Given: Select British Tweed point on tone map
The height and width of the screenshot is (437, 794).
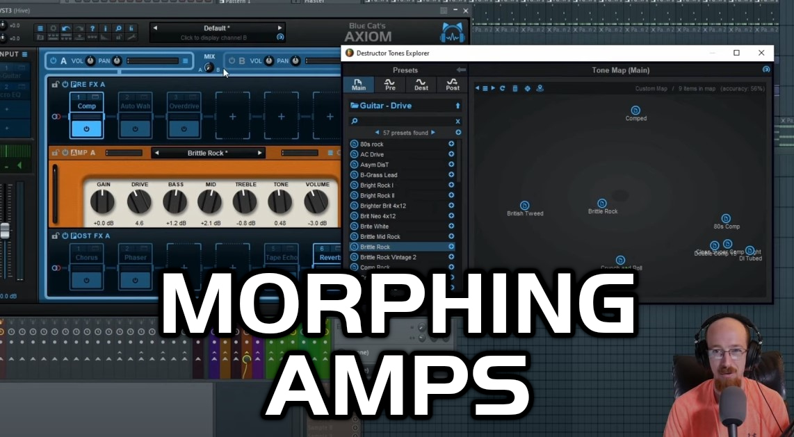Looking at the screenshot, I should click(525, 206).
